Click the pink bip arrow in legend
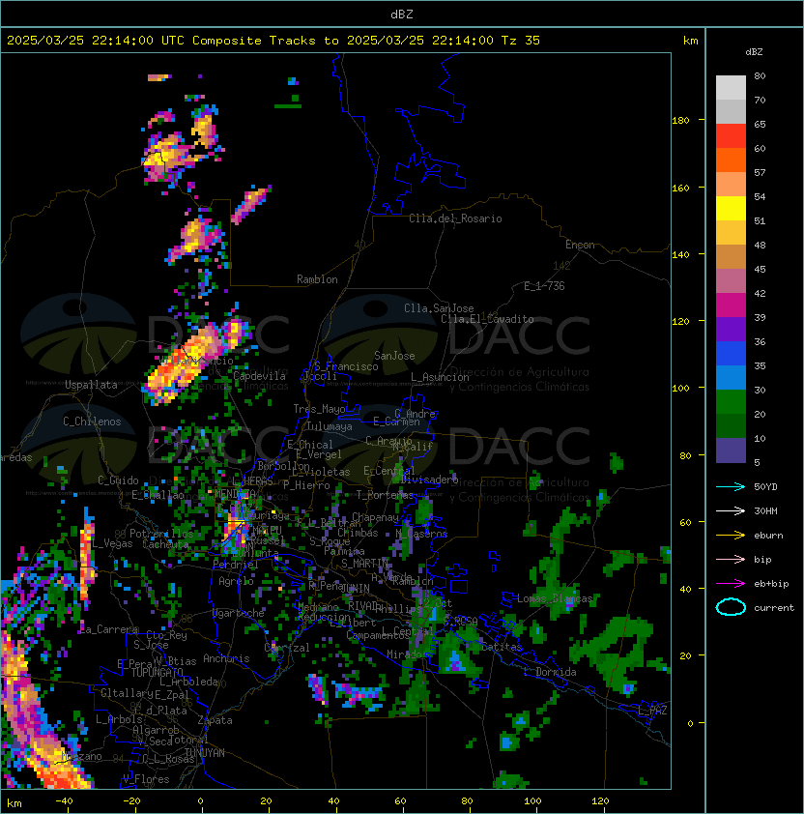Viewport: 804px width, 814px height. tap(731, 559)
